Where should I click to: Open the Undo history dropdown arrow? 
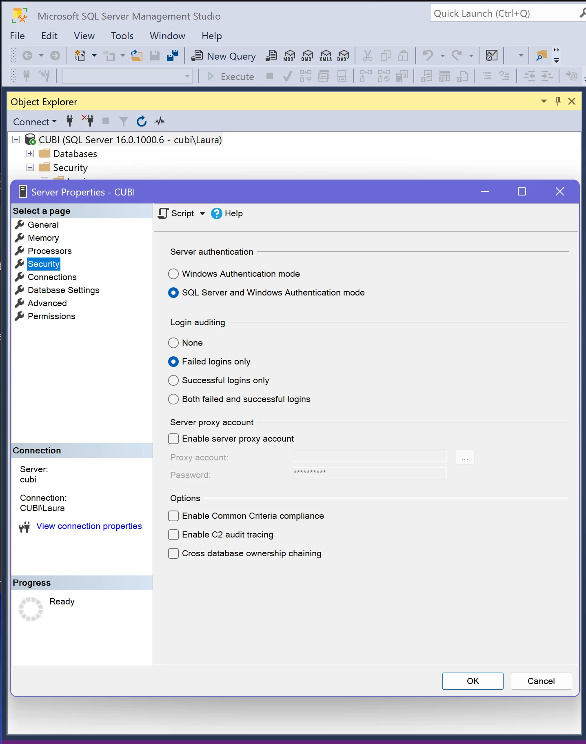click(442, 56)
